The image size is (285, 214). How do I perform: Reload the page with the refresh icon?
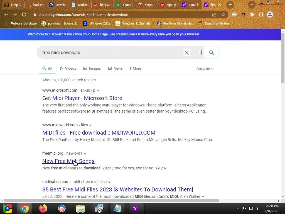pyautogui.click(x=24, y=14)
